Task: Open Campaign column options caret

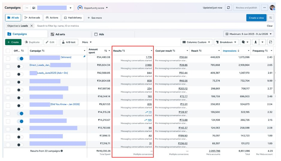Action: (85, 51)
